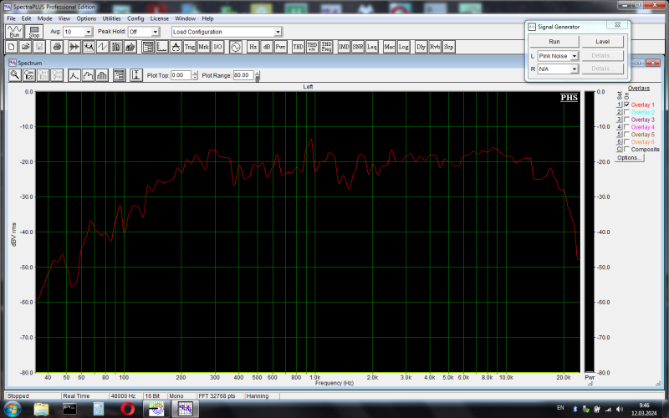Click Level in Signal Generator
Screen dimensions: 669x418
pyautogui.click(x=602, y=41)
